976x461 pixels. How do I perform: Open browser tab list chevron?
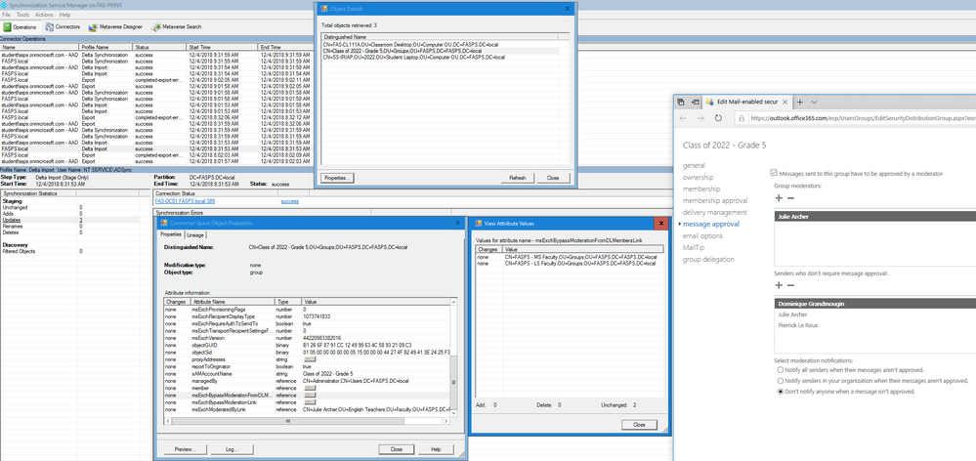click(814, 102)
